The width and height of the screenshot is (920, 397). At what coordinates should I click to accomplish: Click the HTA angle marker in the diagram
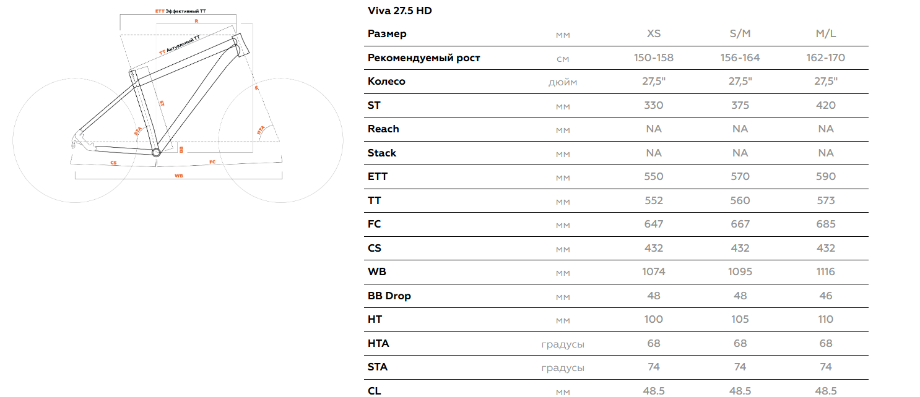click(x=261, y=130)
